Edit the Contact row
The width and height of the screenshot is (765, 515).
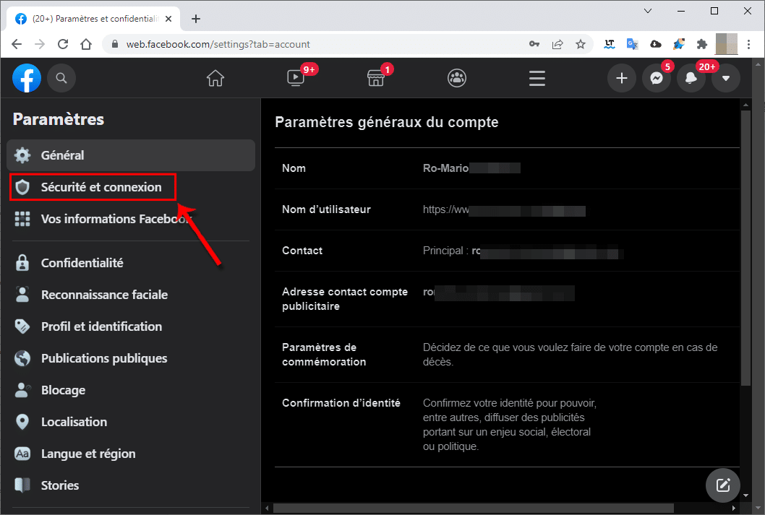coord(507,251)
